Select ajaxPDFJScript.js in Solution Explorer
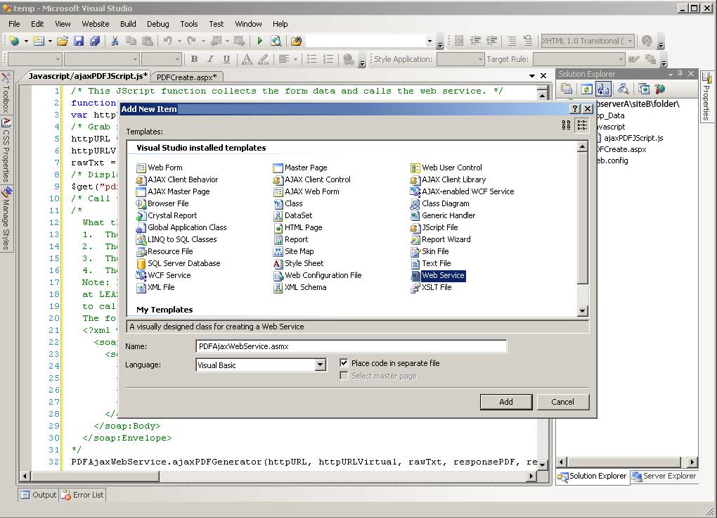Image resolution: width=717 pixels, height=518 pixels. click(x=633, y=138)
